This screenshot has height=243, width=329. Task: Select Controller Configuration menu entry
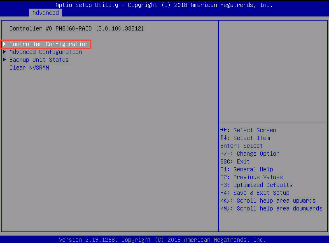(49, 44)
